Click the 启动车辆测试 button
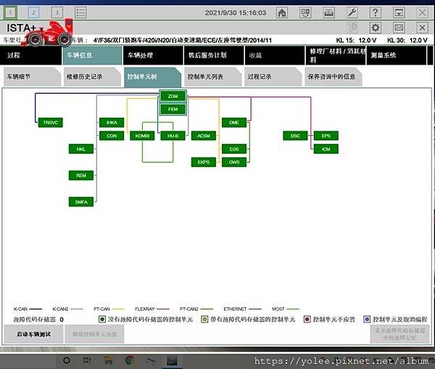Screen dimensions: 435x369 33,334
